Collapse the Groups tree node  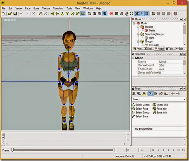(138, 41)
